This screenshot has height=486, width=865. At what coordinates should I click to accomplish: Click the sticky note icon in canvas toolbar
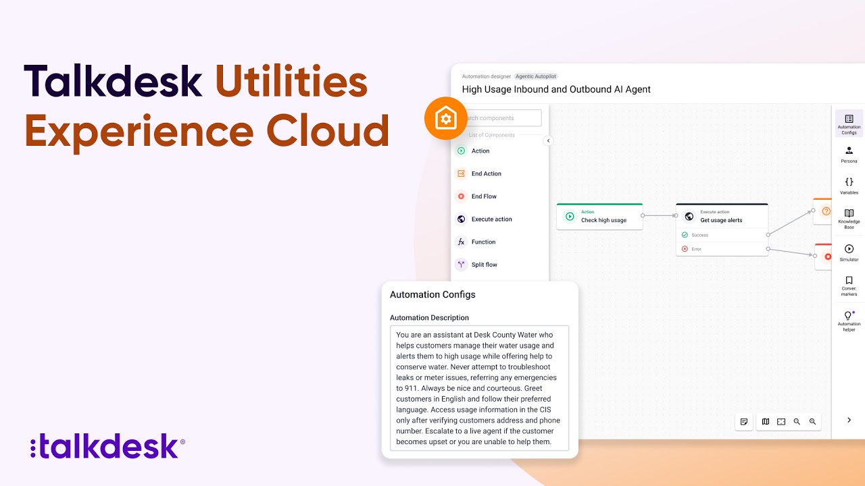[744, 421]
